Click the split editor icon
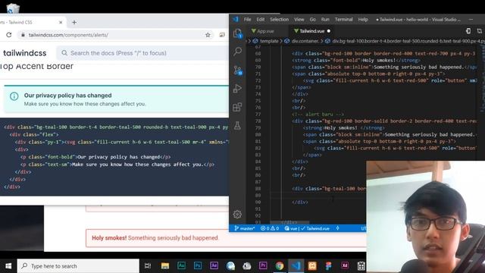Viewport: 485px width, 273px height. click(x=479, y=31)
